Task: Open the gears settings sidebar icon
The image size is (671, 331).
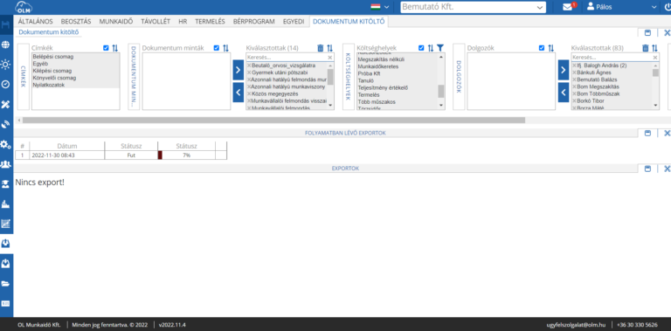Action: [5, 144]
